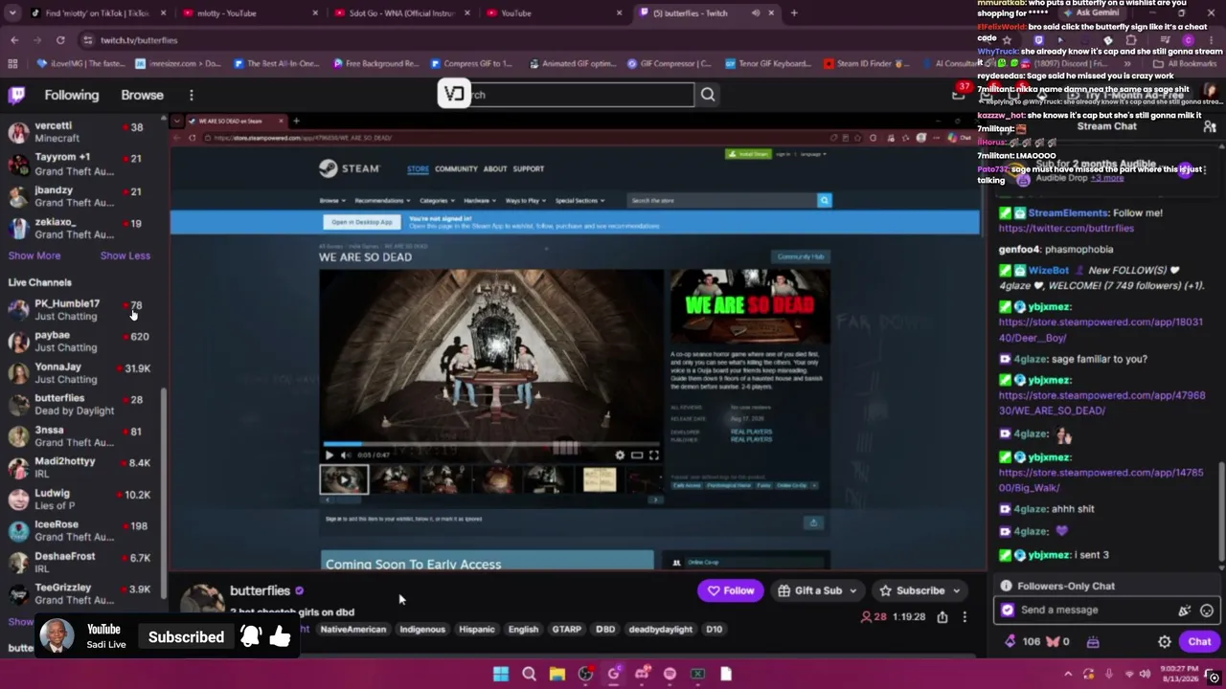Follow the butterflies channel

[x=731, y=590]
